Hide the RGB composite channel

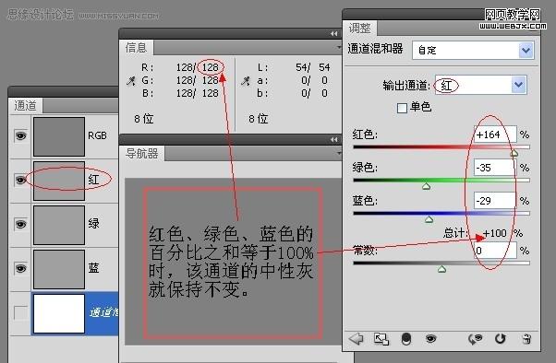(20, 135)
